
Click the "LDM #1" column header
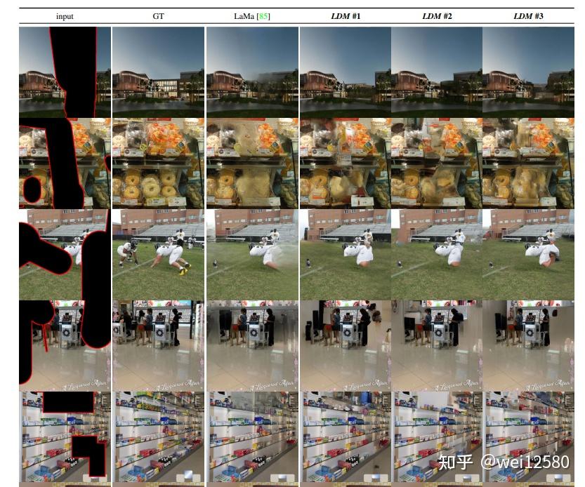pyautogui.click(x=347, y=15)
